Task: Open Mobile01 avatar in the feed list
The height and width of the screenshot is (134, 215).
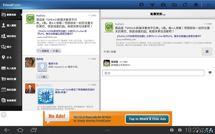Action: coord(30,19)
